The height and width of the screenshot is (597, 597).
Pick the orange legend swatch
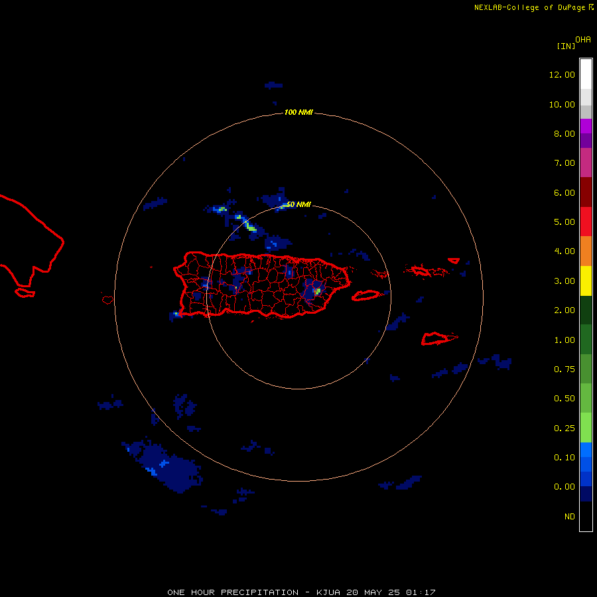586,251
